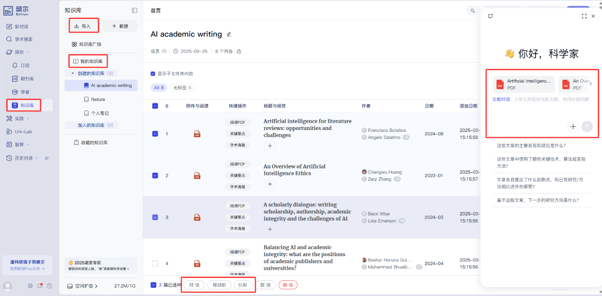Collapse the knowledge base sidebar panel
Image resolution: width=602 pixels, height=296 pixels.
(x=134, y=10)
